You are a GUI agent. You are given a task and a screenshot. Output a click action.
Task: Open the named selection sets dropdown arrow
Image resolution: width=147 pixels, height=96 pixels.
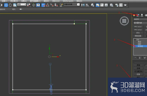79,4
